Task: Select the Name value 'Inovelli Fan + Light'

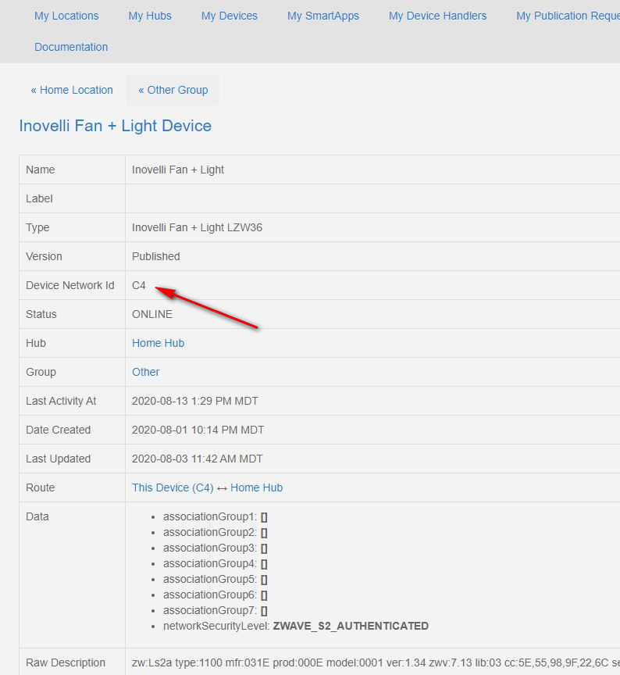Action: [178, 170]
